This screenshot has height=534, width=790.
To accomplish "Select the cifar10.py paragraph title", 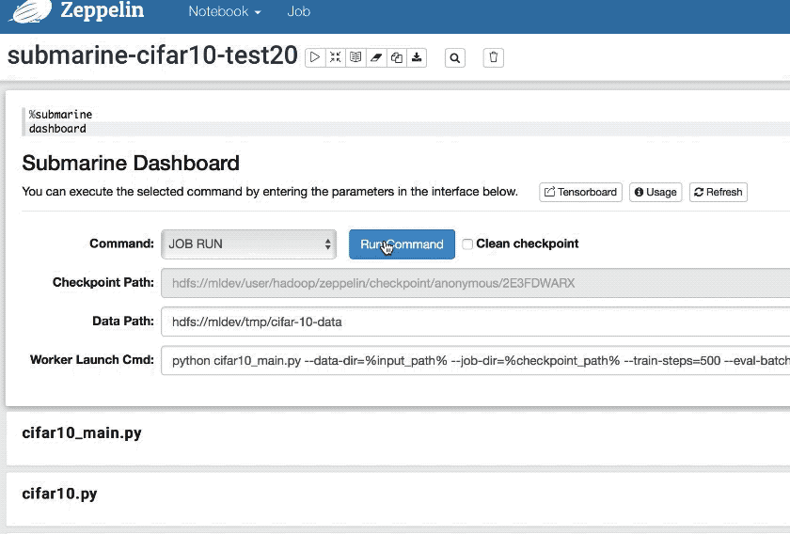I will click(59, 494).
